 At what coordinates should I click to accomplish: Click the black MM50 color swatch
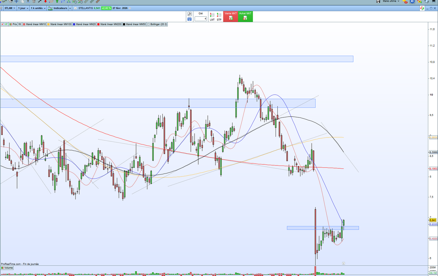coord(124,24)
